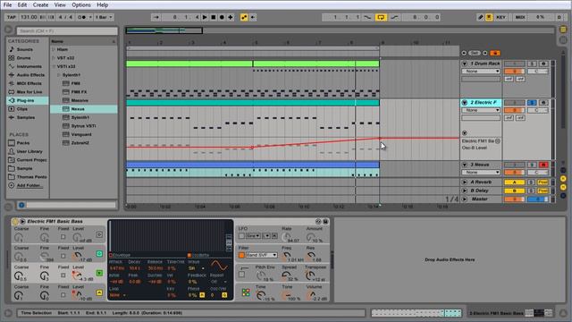This screenshot has width=572, height=322.
Task: Open the Packs place in browser
Action: tap(23, 143)
